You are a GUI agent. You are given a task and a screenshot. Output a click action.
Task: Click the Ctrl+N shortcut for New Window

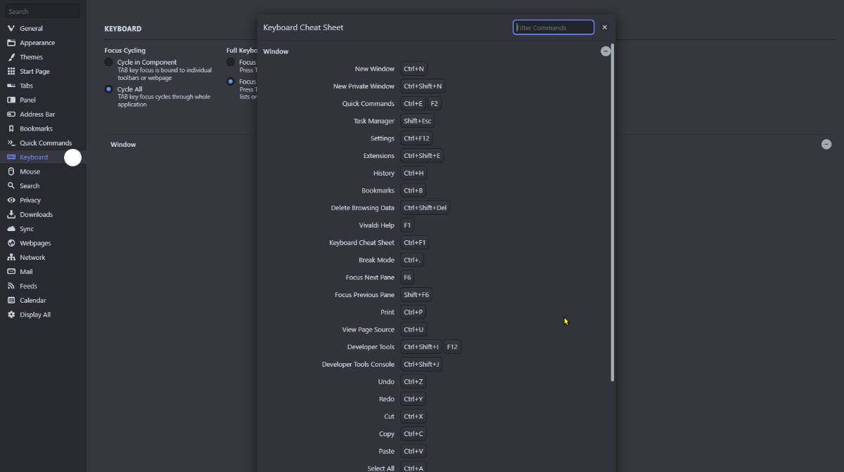[x=414, y=69]
